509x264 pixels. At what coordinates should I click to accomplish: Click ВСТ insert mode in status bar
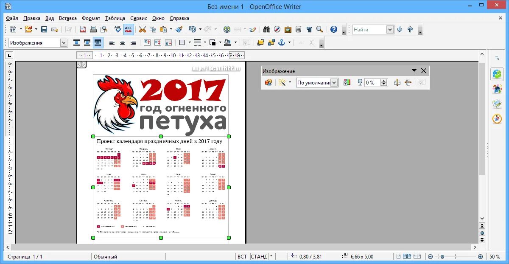click(242, 256)
